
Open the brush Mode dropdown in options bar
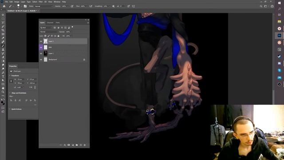[44, 6]
